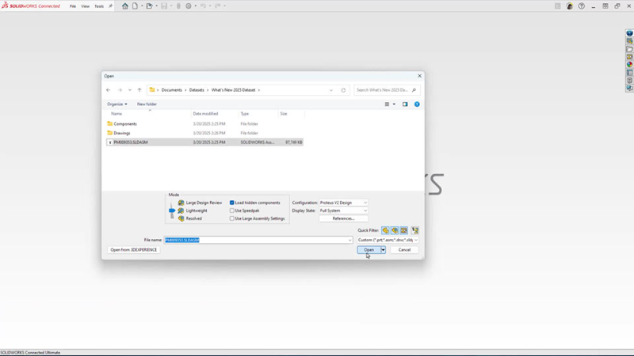Click the Quick Filter top-level assemblies icon
The width and height of the screenshot is (634, 356).
click(x=414, y=230)
